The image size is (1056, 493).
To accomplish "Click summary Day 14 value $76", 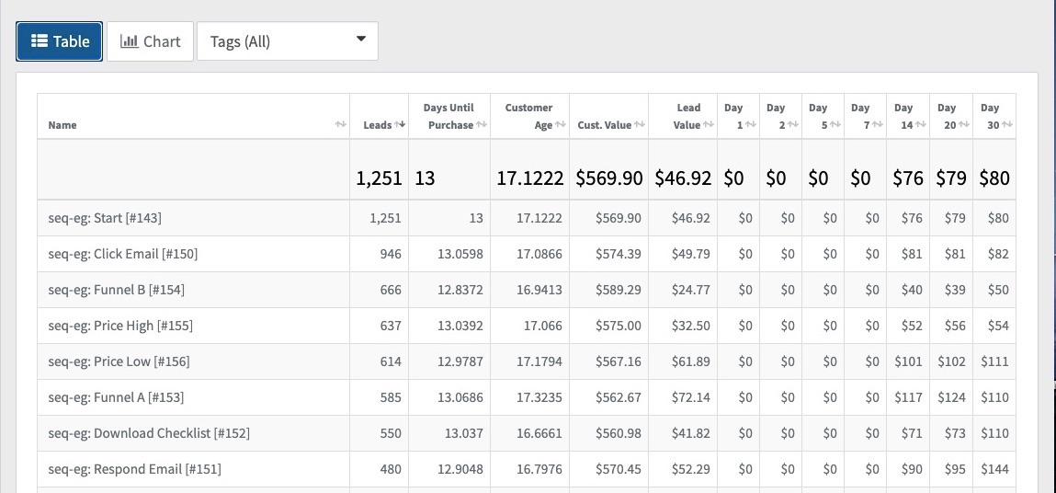I will click(x=908, y=178).
